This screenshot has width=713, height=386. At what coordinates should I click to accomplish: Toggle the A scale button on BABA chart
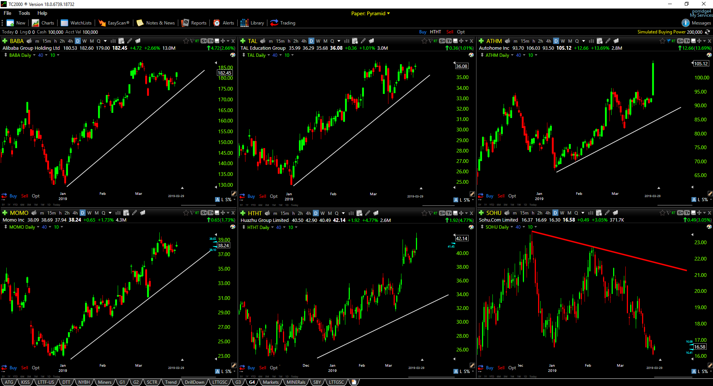click(218, 200)
